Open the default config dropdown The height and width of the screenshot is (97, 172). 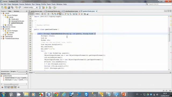(30, 7)
